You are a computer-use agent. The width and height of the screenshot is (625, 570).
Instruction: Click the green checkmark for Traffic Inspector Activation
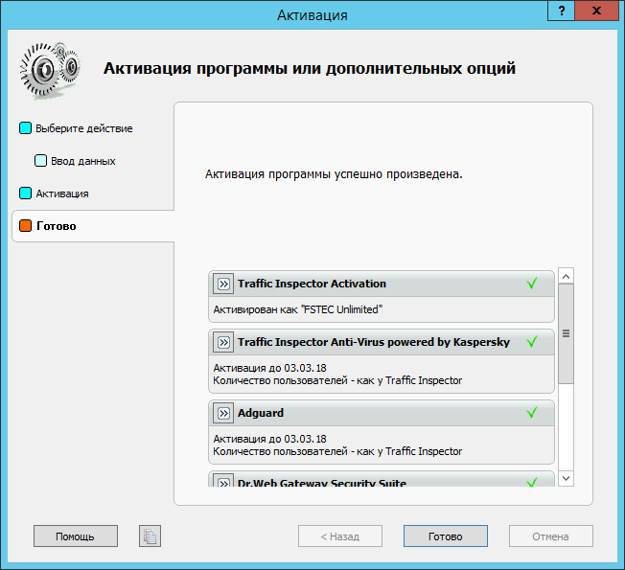tap(532, 284)
